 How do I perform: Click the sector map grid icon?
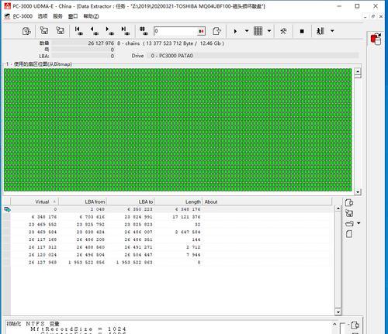pyautogui.click(x=258, y=31)
